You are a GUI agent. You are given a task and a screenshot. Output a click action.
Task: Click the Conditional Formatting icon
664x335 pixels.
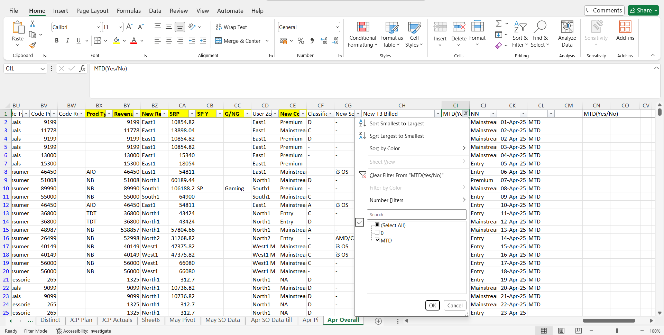362,27
